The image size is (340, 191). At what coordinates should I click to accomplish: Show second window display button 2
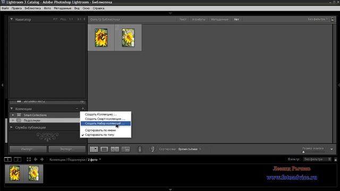click(18, 160)
